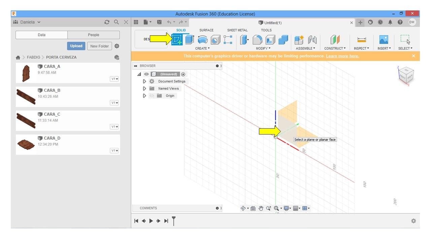
Task: Open the SELECT dropdown menu
Action: point(405,48)
